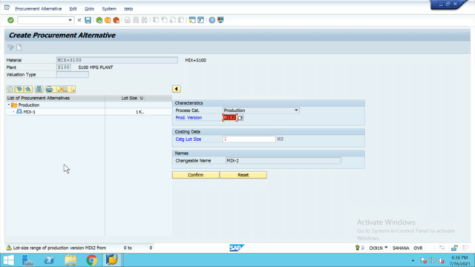This screenshot has width=475, height=267.
Task: Click the Prod. Version field MIX2
Action: tap(229, 117)
